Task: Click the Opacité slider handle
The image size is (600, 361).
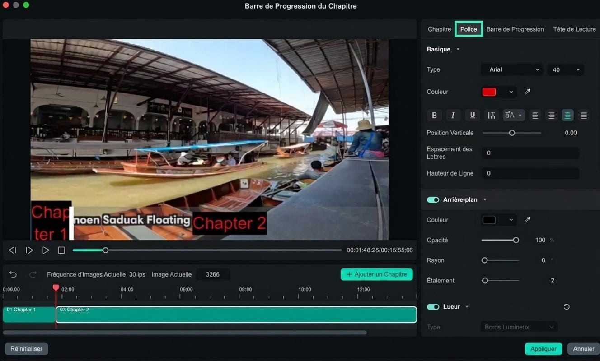Action: point(516,240)
